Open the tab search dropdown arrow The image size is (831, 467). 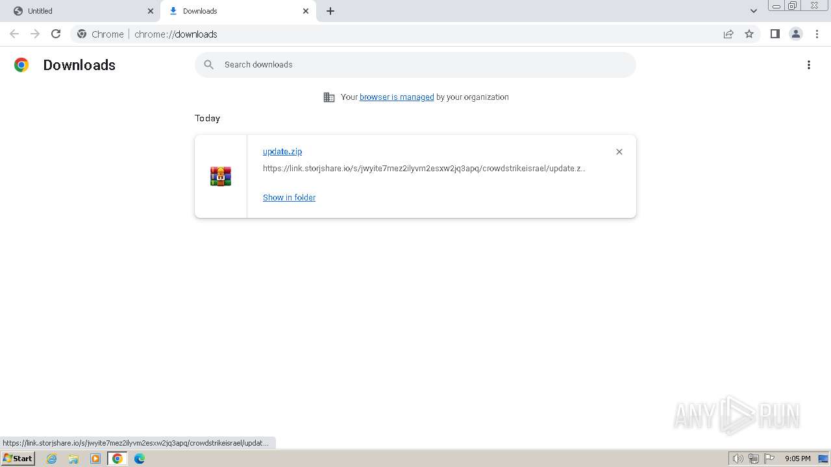(x=754, y=11)
